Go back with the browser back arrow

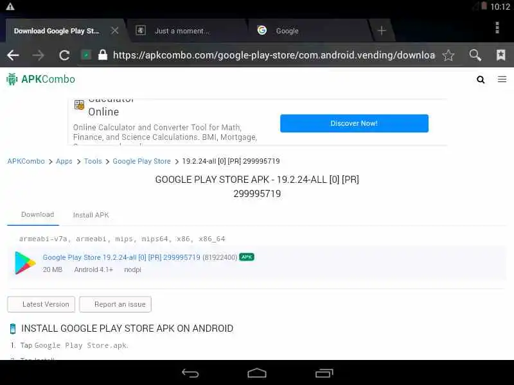point(13,55)
